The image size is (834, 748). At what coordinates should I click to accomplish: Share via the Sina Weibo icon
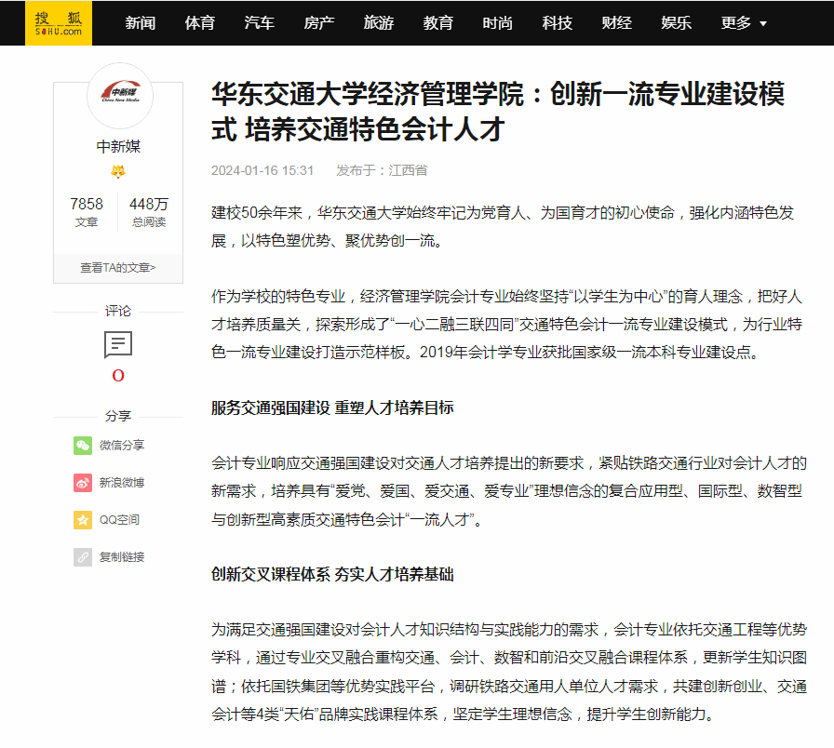83,483
